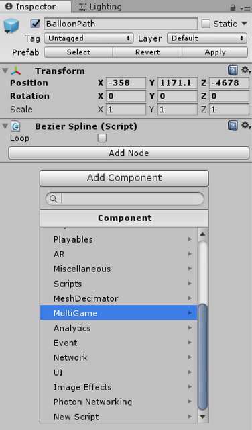
Task: Click the search magnifier icon
Action: click(x=54, y=199)
